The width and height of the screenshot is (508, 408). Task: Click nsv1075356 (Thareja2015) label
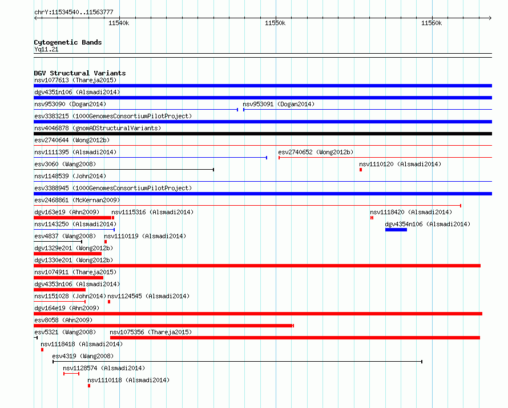click(151, 332)
